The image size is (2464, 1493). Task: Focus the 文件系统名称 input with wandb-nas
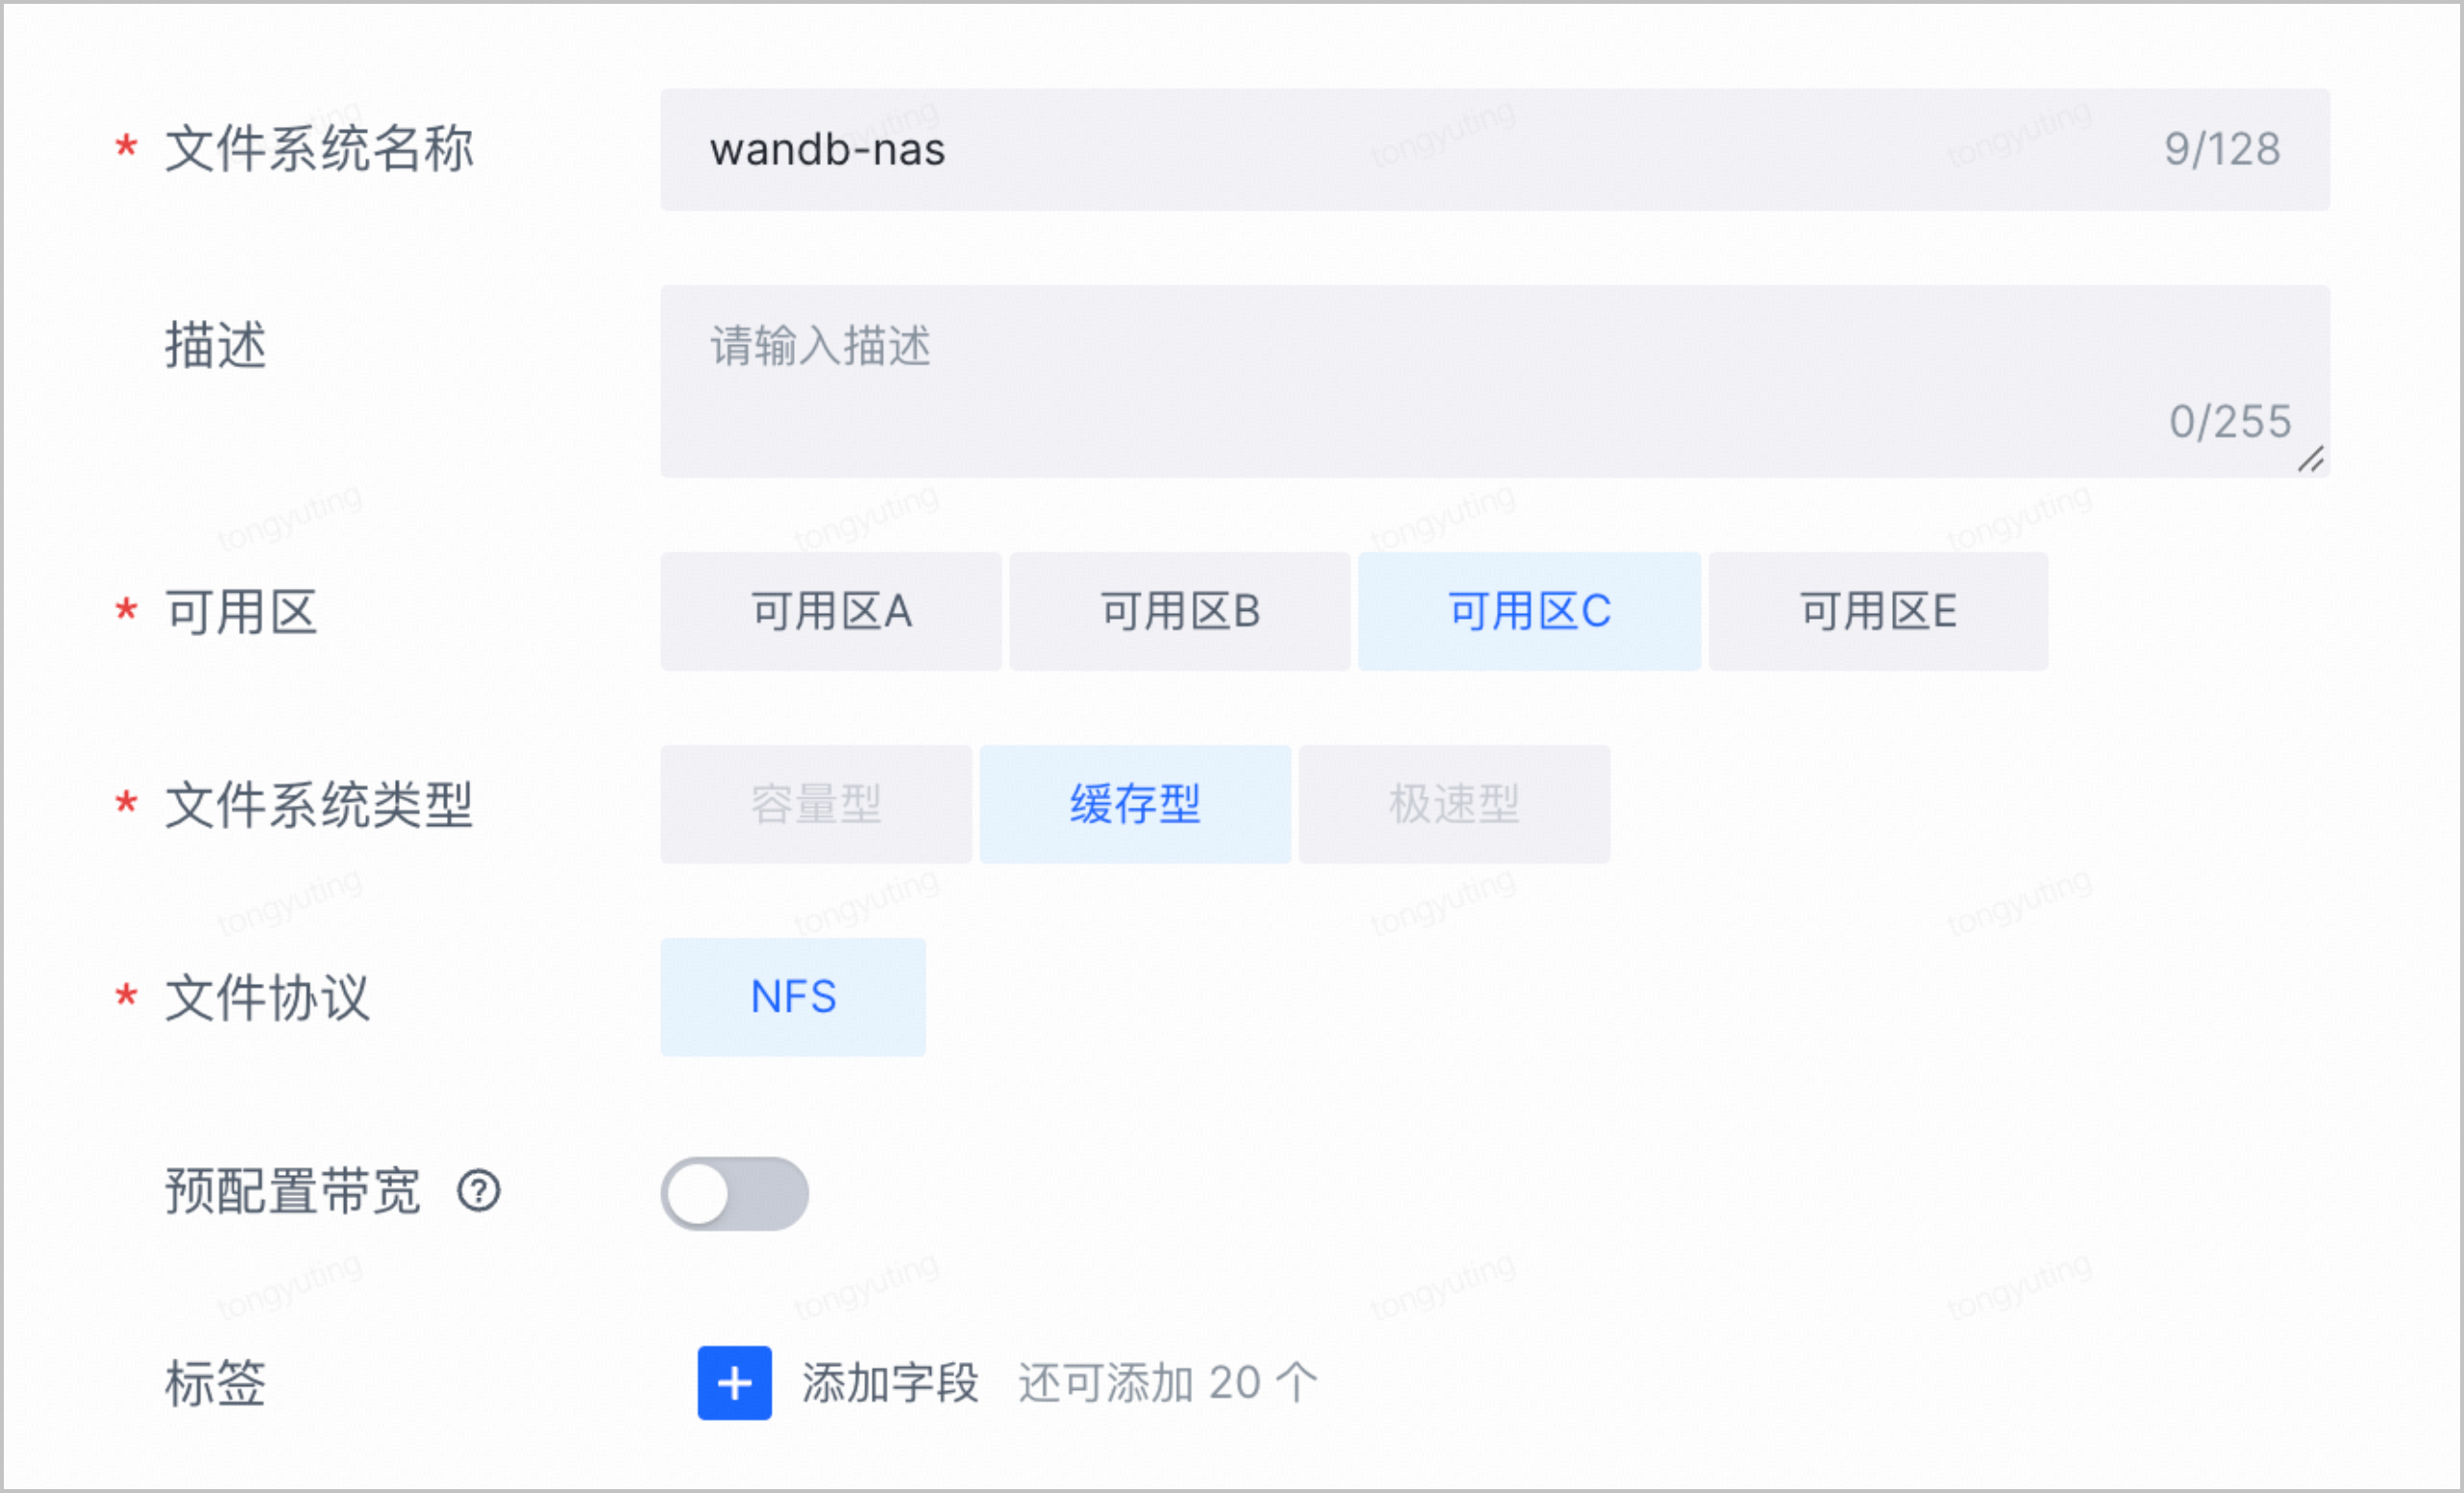1495,150
